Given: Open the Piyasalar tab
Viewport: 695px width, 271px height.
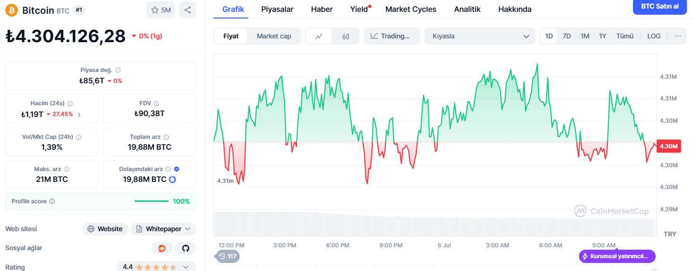Looking at the screenshot, I should (277, 9).
